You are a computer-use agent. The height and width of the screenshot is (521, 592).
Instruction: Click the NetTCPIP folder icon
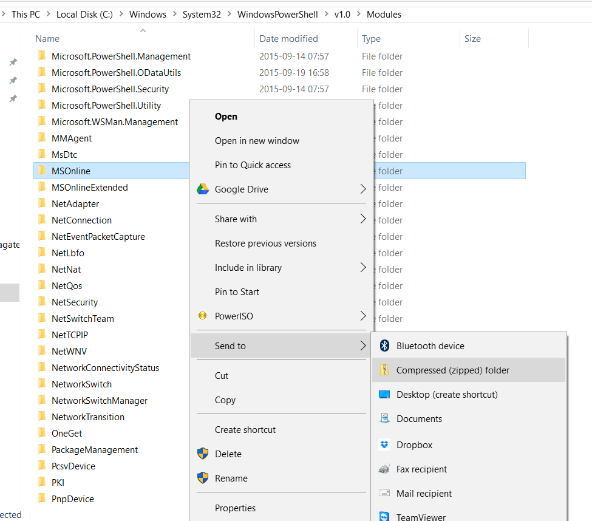42,335
